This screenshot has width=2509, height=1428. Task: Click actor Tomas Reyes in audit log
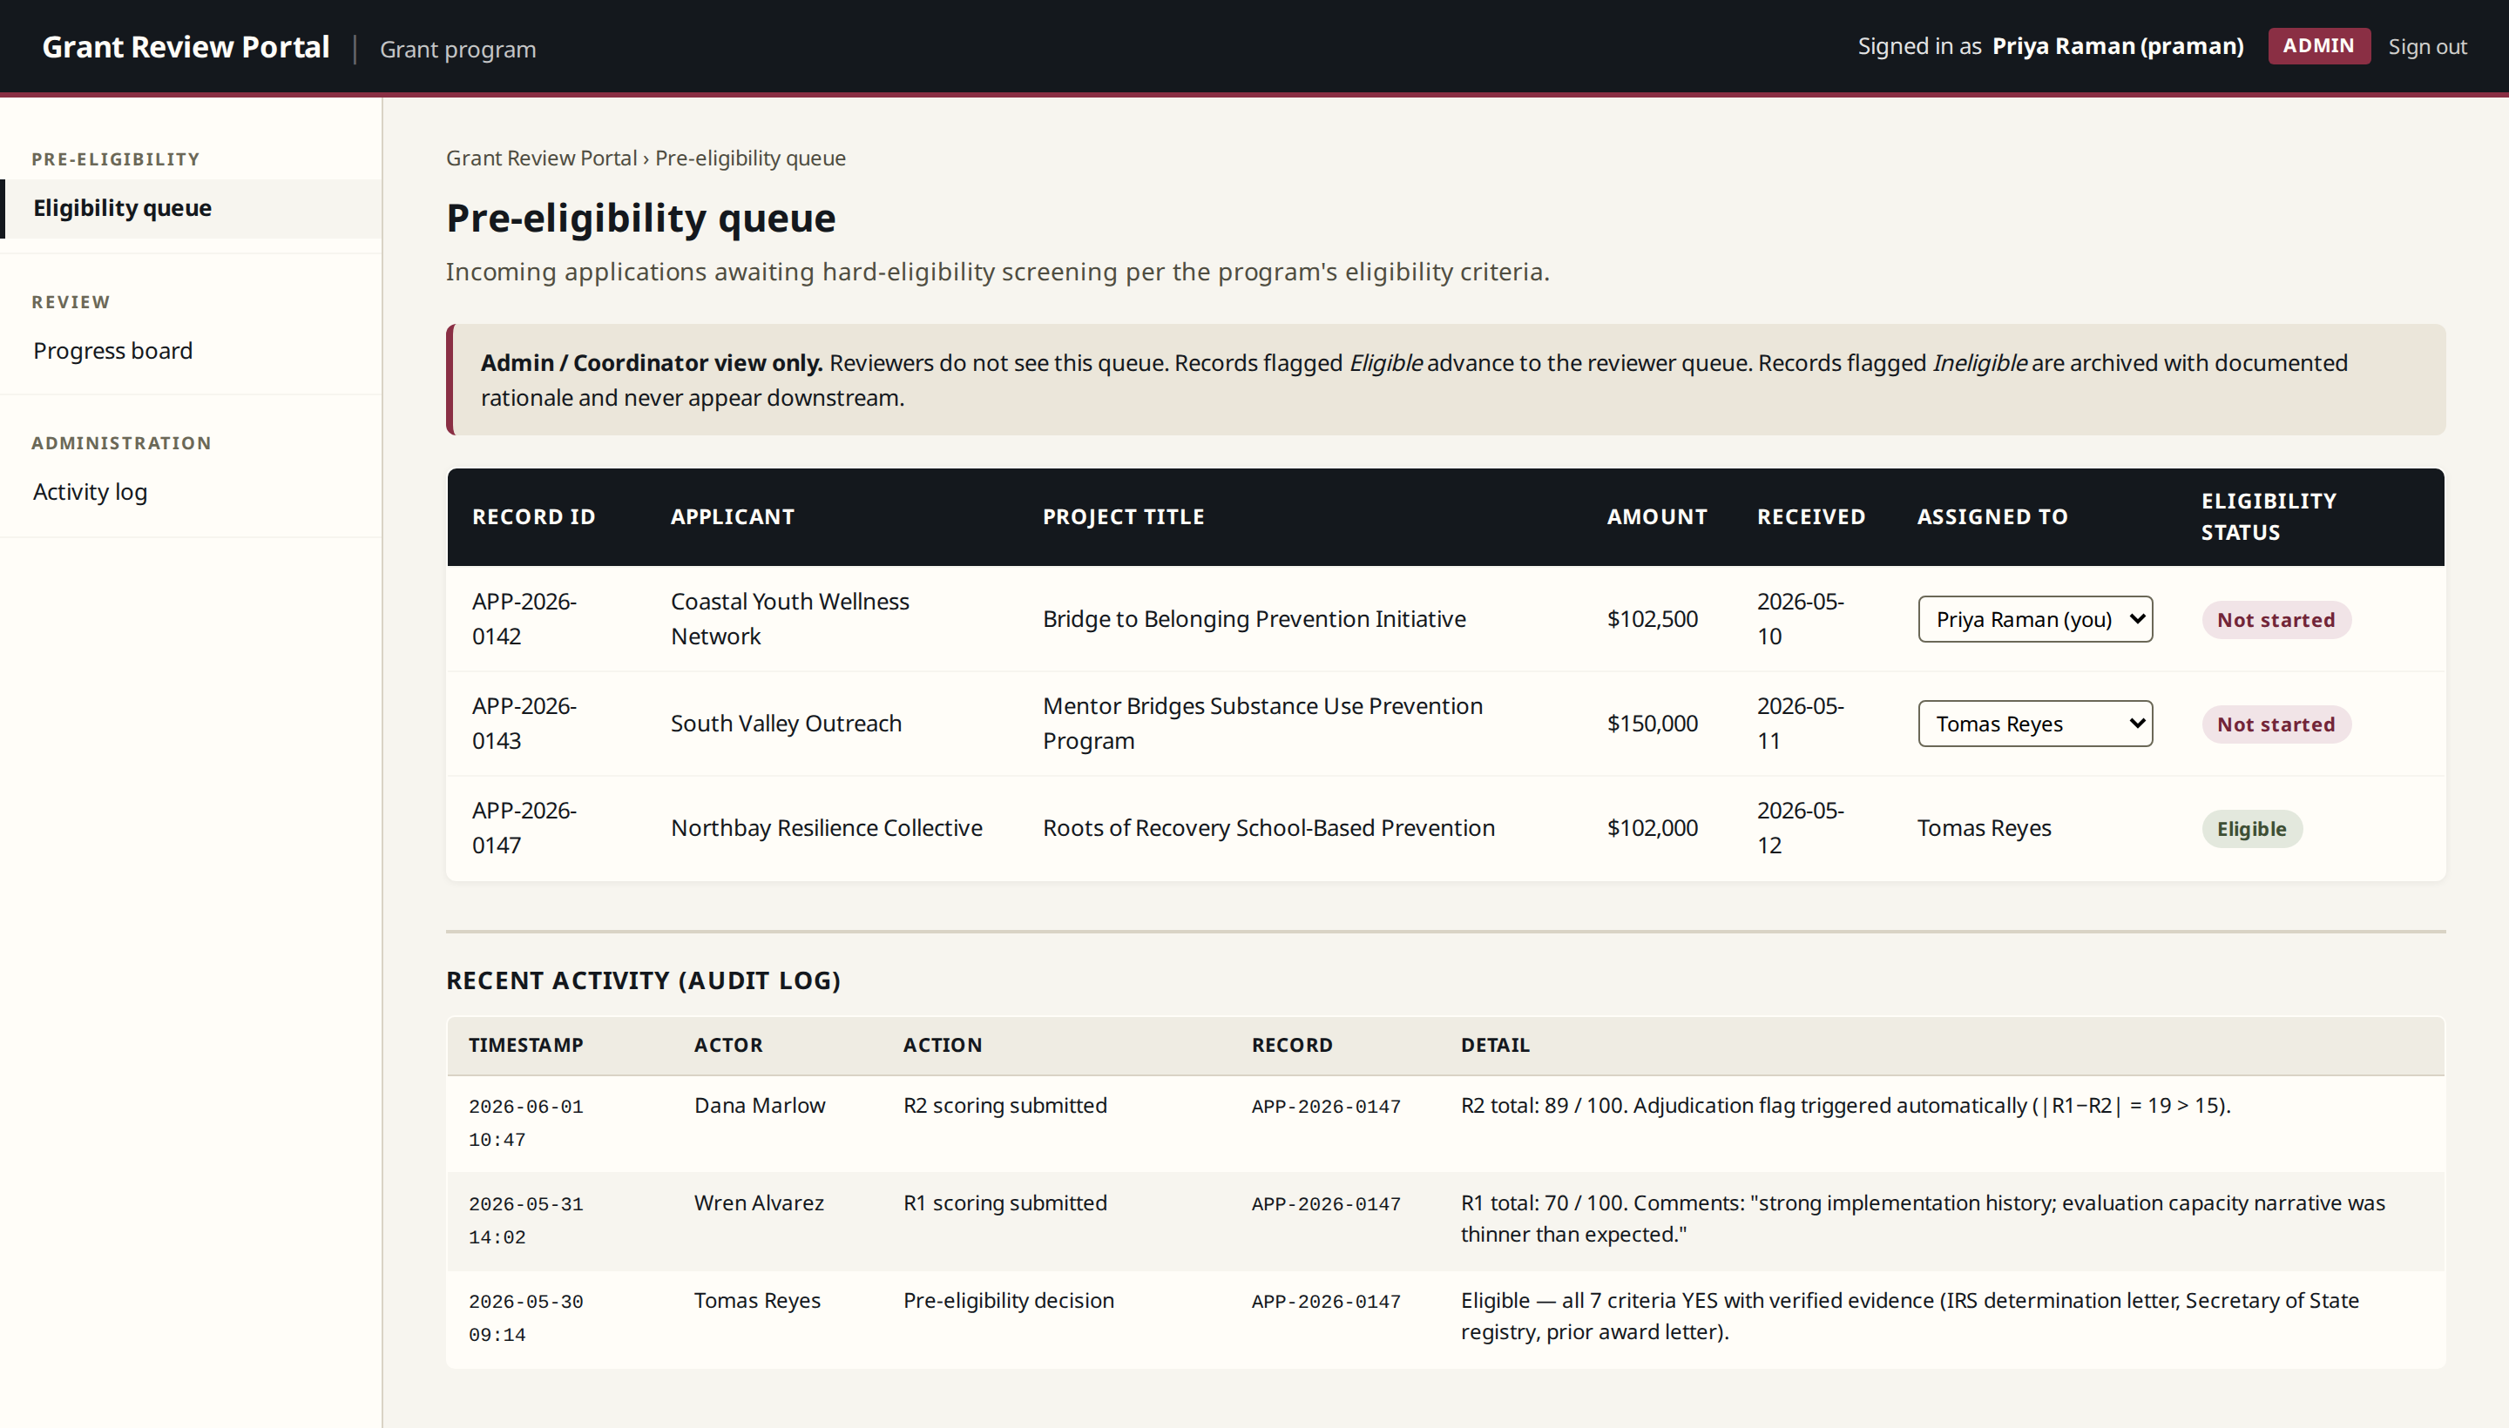(756, 1301)
